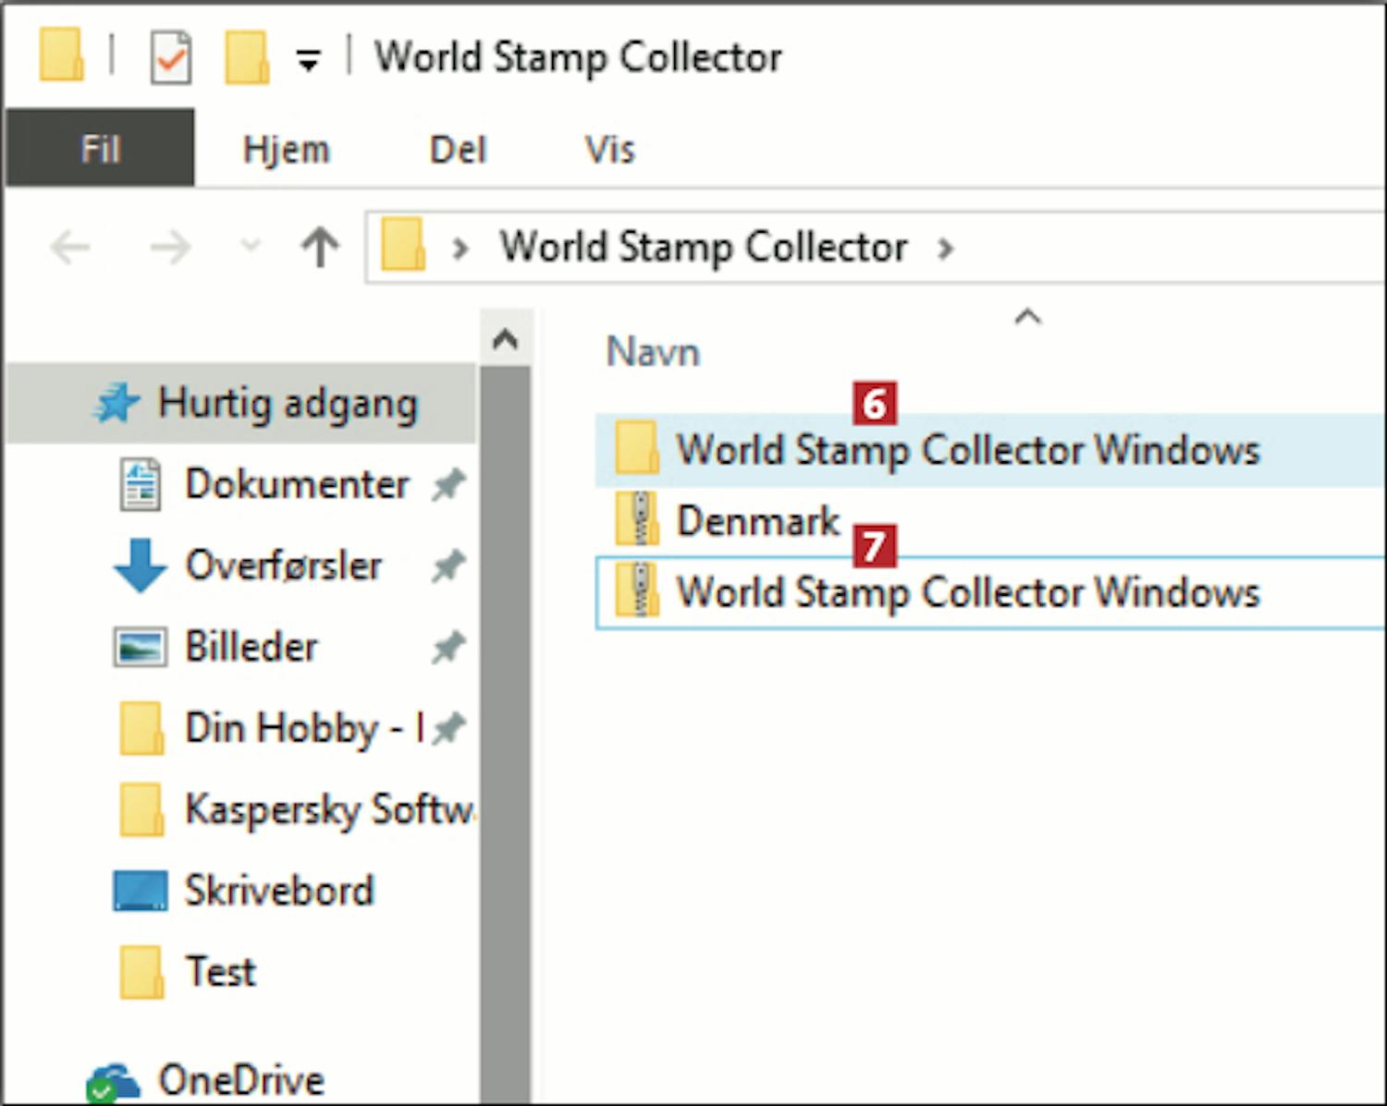
Task: Select the Denmark zip file
Action: click(757, 521)
